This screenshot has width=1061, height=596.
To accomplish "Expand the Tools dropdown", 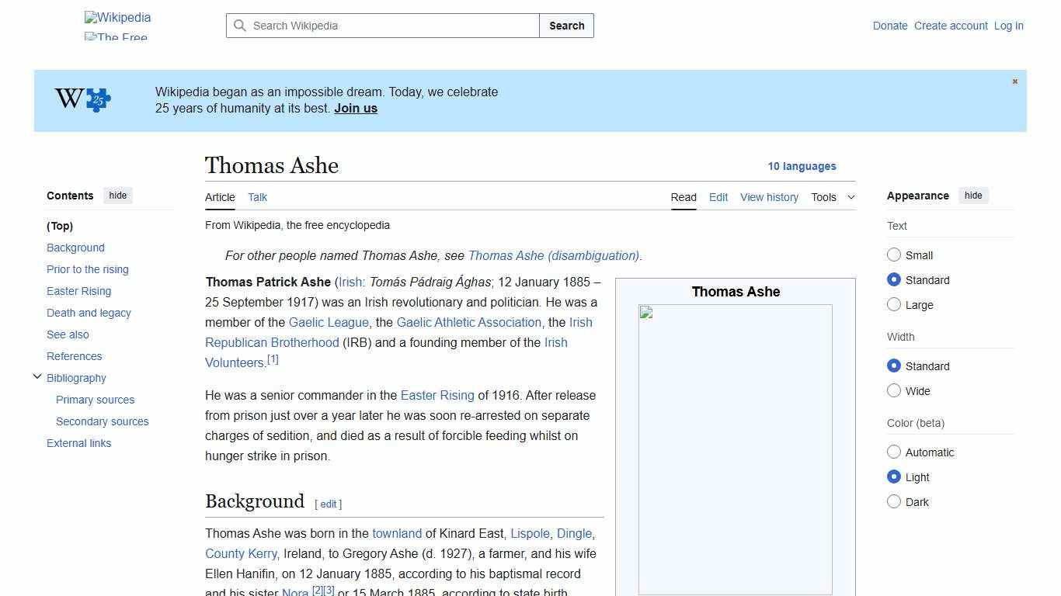I will point(833,197).
